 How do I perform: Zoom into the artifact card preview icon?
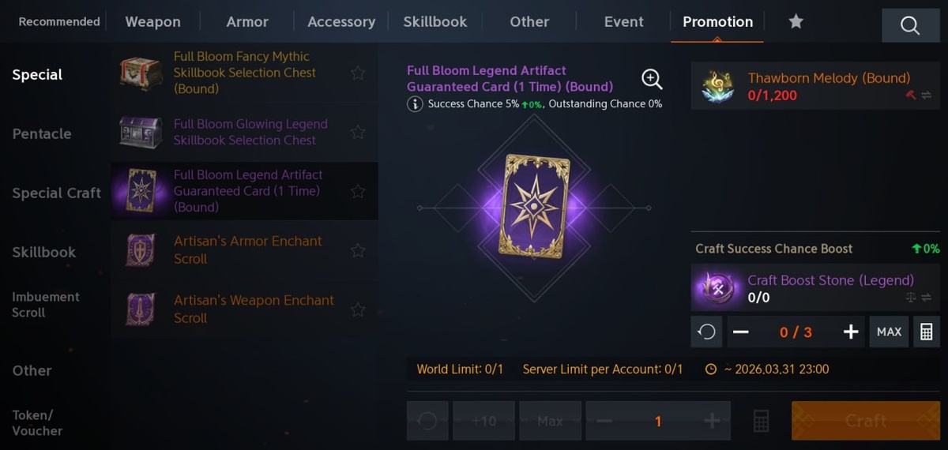[651, 79]
